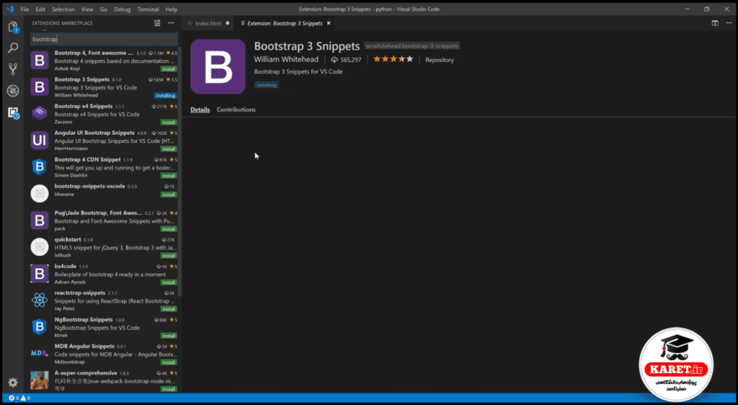
Task: Select bs4code extension icon
Action: [40, 273]
